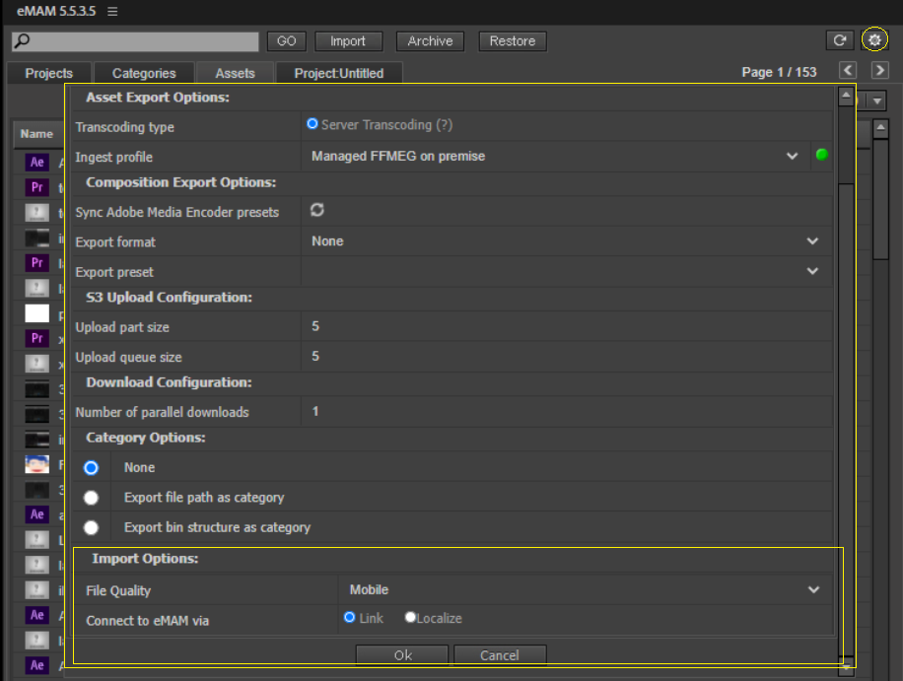This screenshot has height=681, width=903.
Task: Click the Page 1 / 153 indicator
Action: [779, 72]
